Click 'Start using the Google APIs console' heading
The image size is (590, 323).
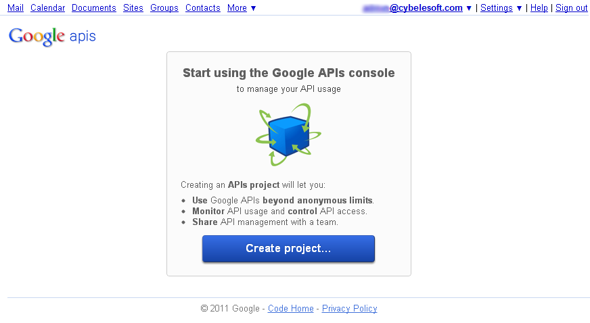point(289,73)
